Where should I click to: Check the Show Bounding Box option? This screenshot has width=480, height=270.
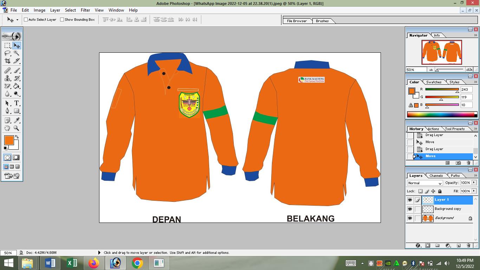62,20
